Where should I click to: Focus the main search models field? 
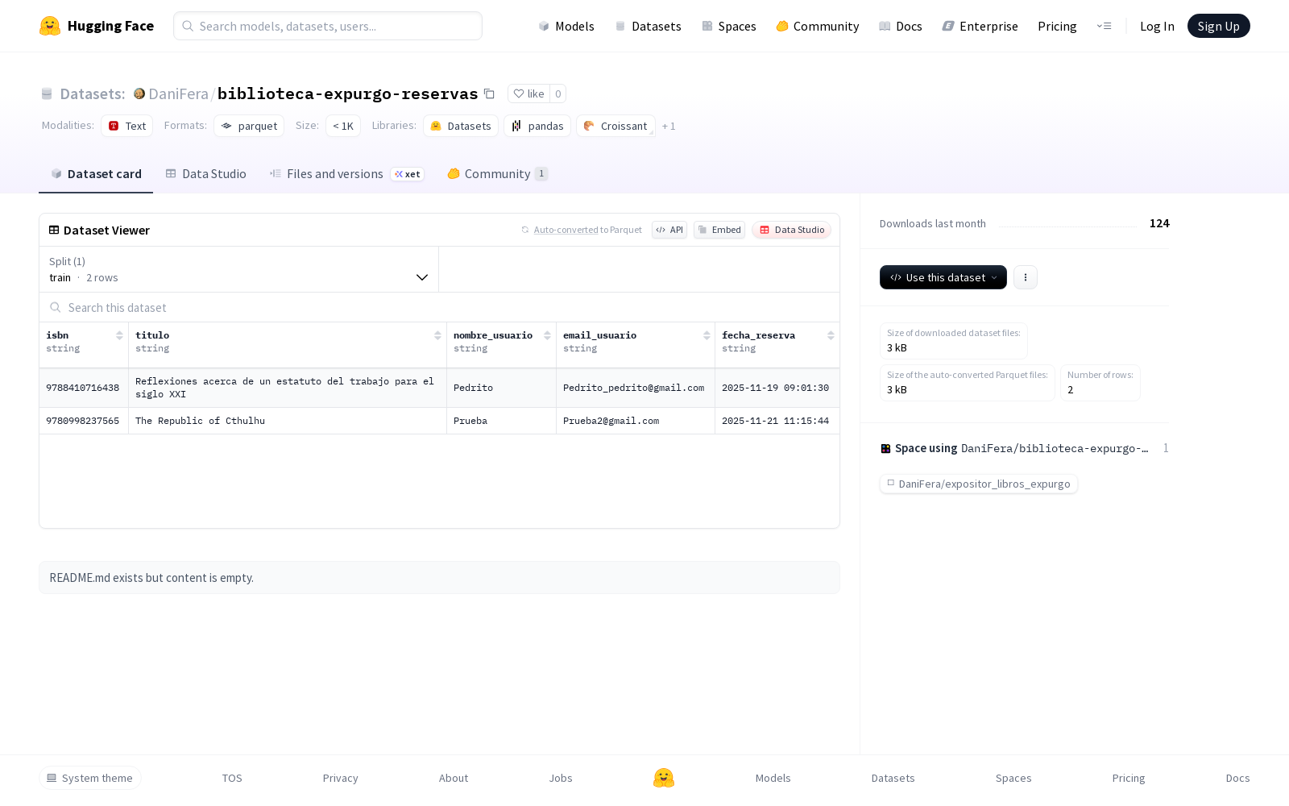(328, 26)
